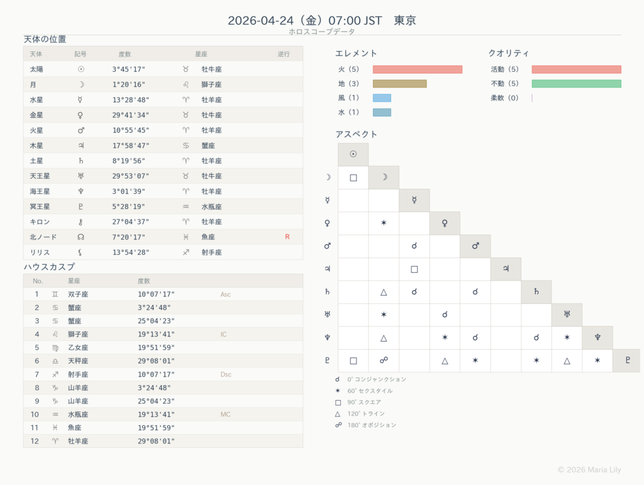The image size is (644, 485).
Task: Click the green 不動 quality bar
Action: coord(576,84)
